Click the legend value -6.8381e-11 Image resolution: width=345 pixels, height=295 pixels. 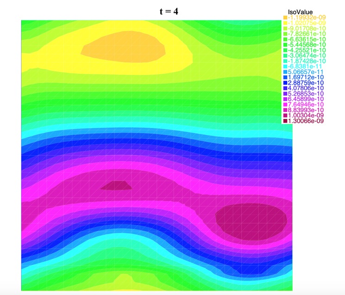tap(305, 67)
